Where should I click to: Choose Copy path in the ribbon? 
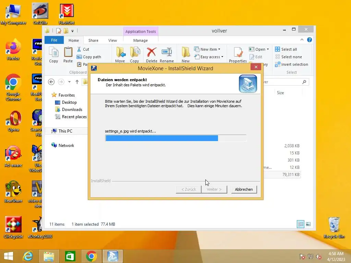point(89,57)
